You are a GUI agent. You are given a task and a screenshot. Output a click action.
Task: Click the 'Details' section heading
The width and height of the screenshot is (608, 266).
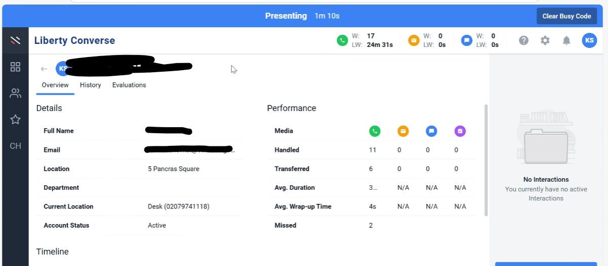click(49, 108)
